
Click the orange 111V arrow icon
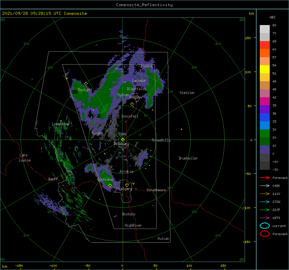265,194
